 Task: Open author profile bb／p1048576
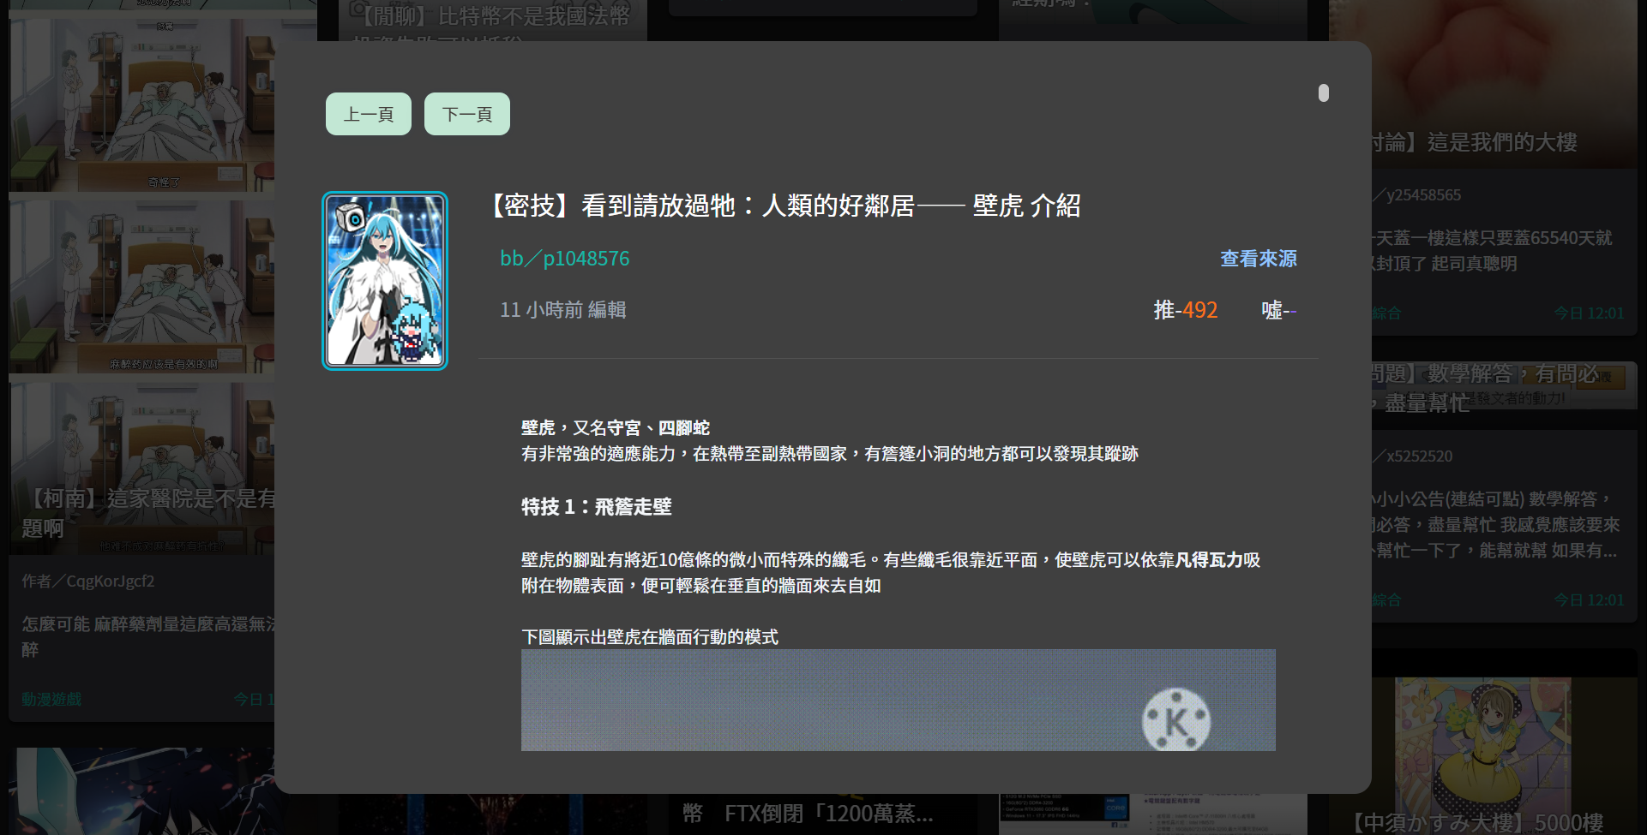pos(564,258)
